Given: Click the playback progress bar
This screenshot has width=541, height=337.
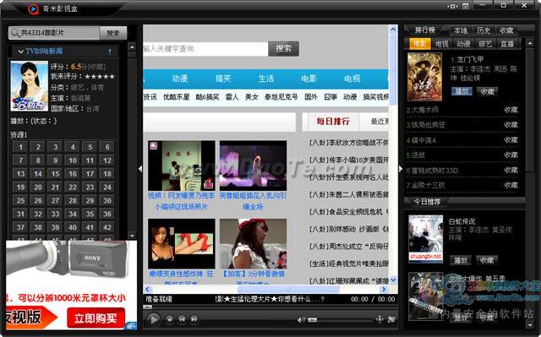Looking at the screenshot, I should tap(270, 307).
